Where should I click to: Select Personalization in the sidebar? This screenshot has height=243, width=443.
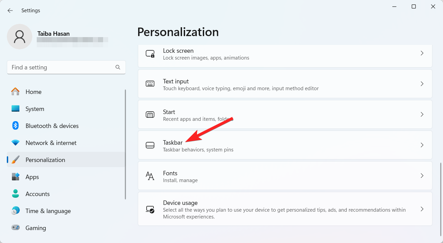coord(45,160)
